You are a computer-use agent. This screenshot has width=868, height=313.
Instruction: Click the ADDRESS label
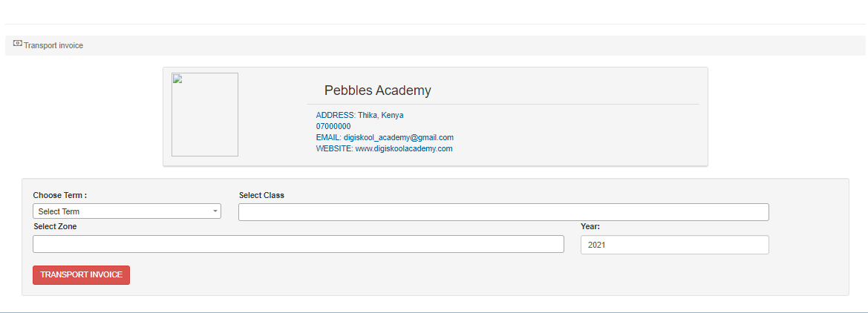[336, 116]
